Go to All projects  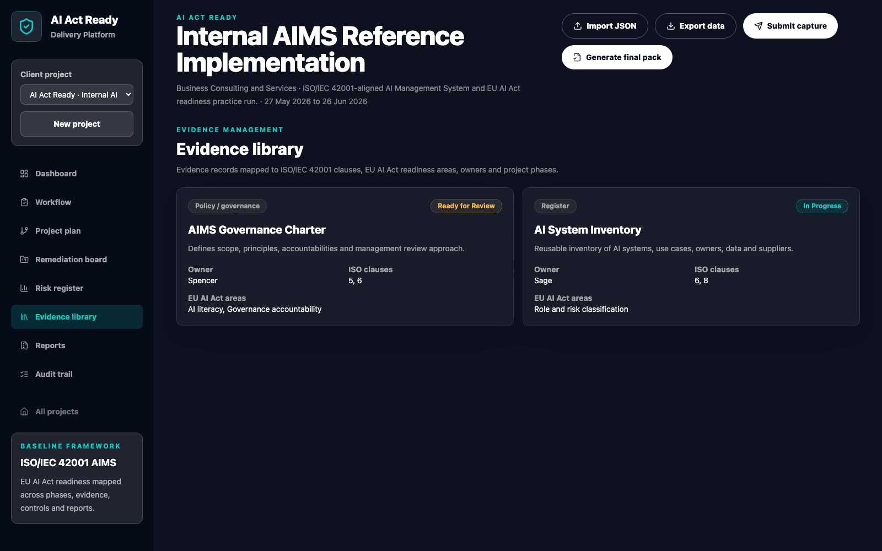(x=77, y=412)
